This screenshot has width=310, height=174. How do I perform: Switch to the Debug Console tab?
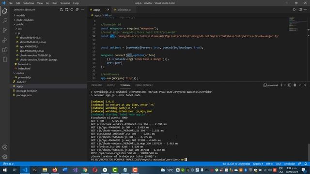tap(144, 85)
